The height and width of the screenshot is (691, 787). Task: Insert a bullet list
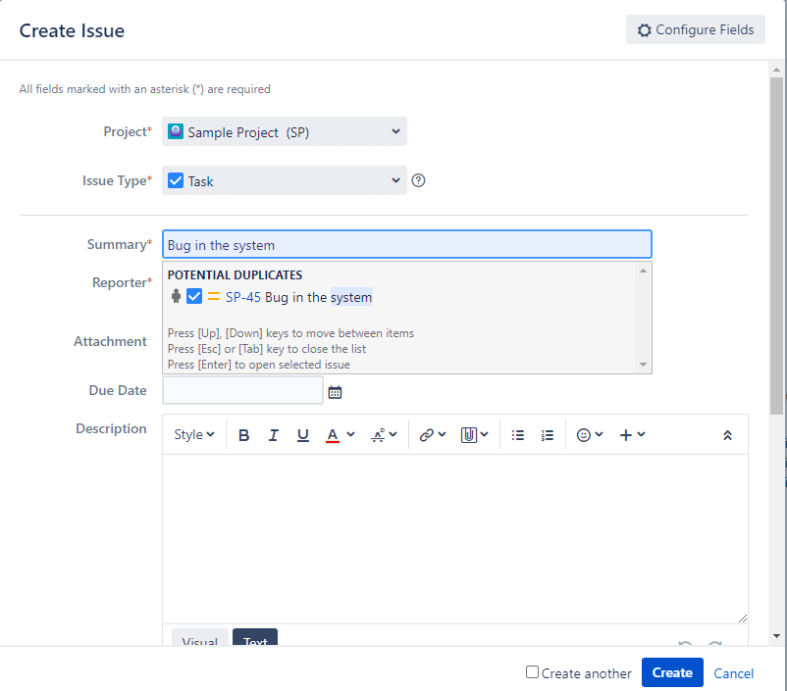click(518, 435)
